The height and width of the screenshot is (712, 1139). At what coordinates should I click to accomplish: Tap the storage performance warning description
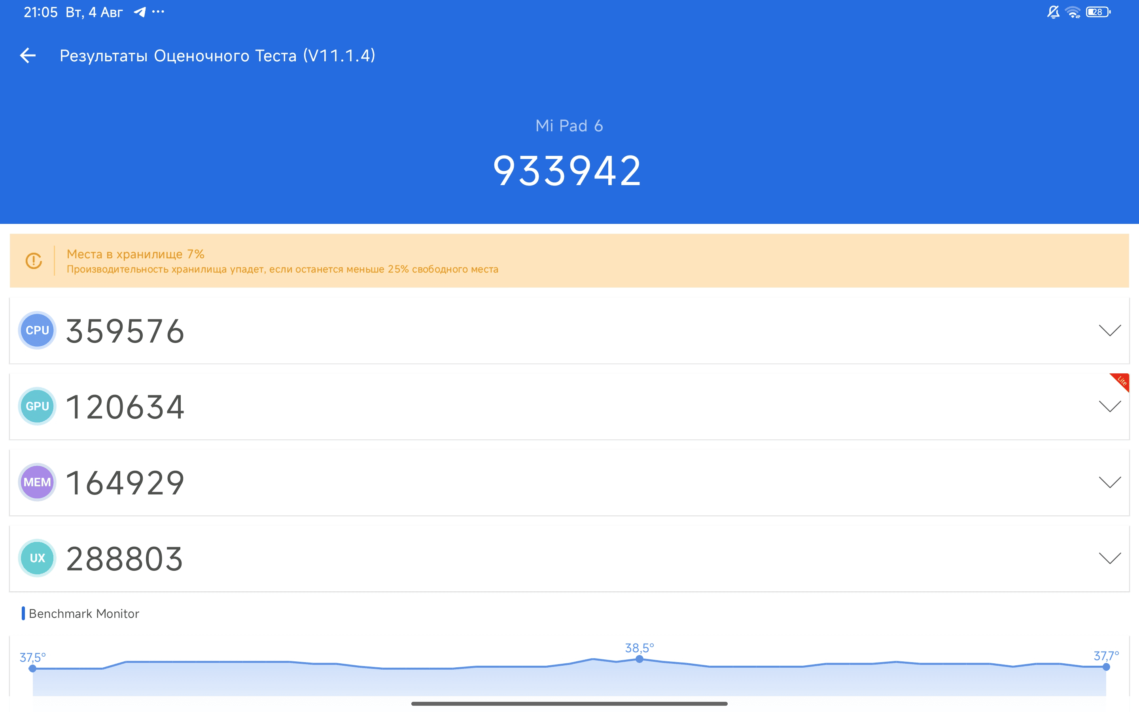point(282,269)
